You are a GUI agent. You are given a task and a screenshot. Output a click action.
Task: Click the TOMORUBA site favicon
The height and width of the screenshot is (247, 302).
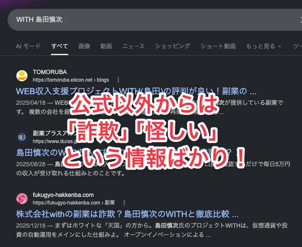(22, 76)
